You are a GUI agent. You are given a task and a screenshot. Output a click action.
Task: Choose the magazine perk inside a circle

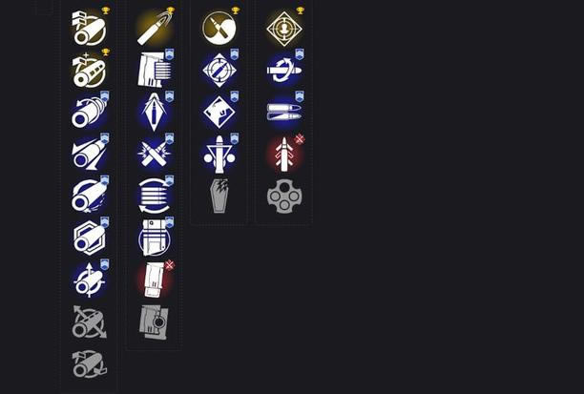coord(155,238)
